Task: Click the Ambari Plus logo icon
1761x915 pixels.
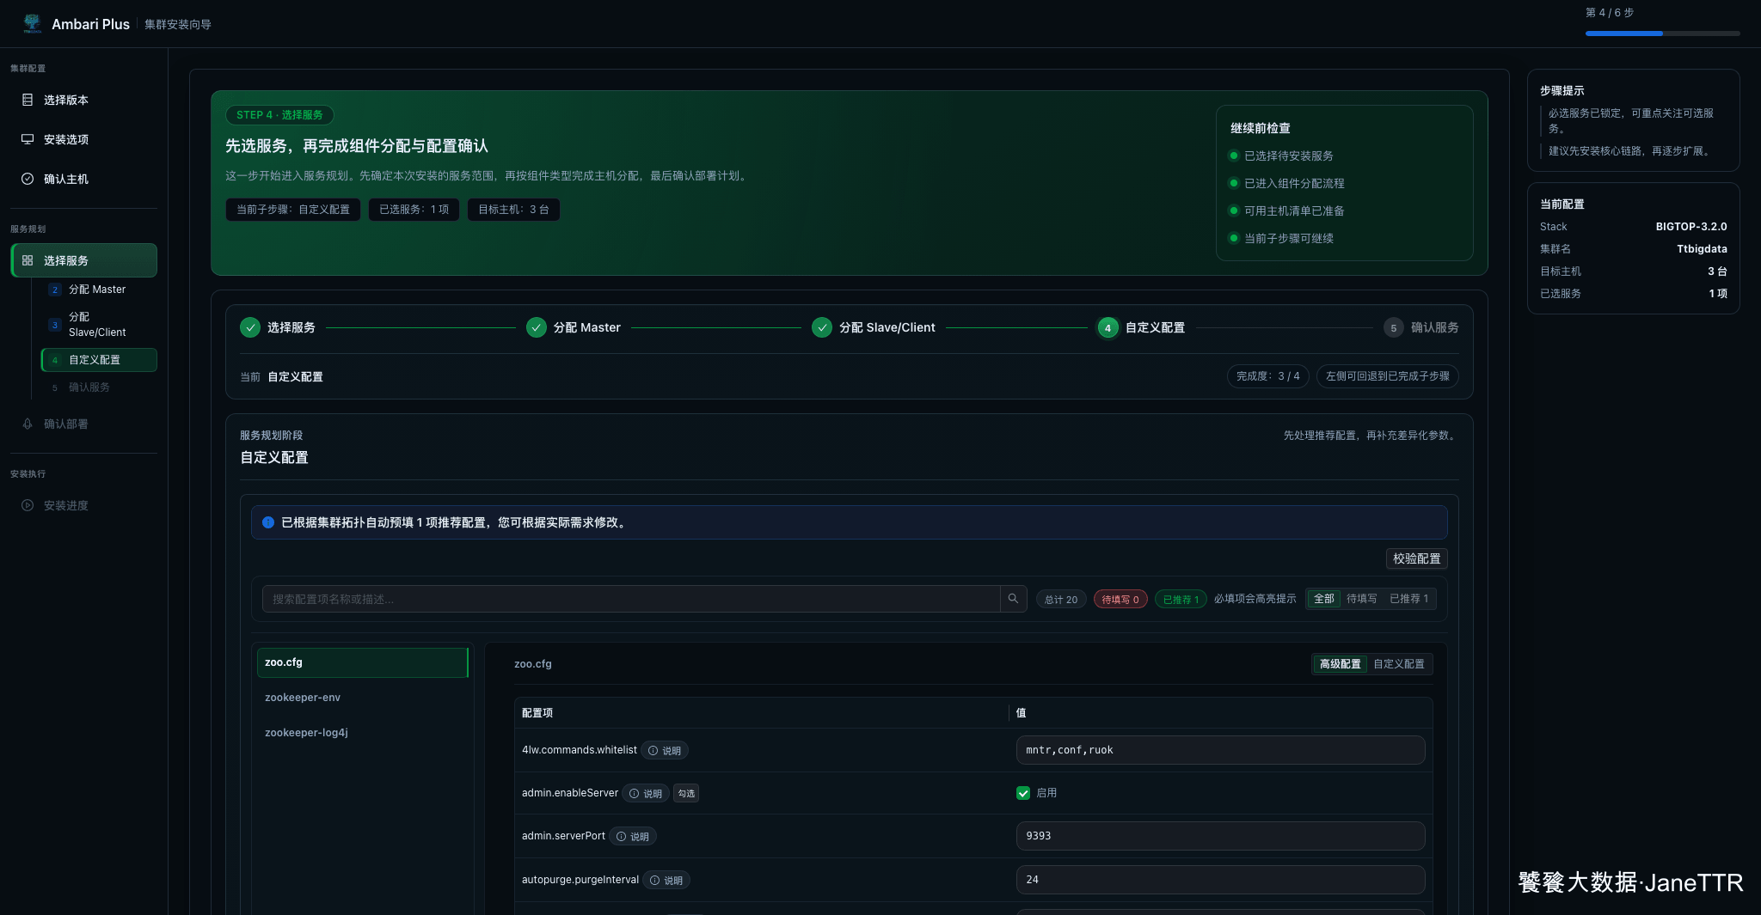Action: pos(32,23)
